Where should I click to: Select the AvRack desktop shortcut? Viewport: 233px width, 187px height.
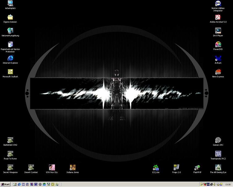[218, 58]
